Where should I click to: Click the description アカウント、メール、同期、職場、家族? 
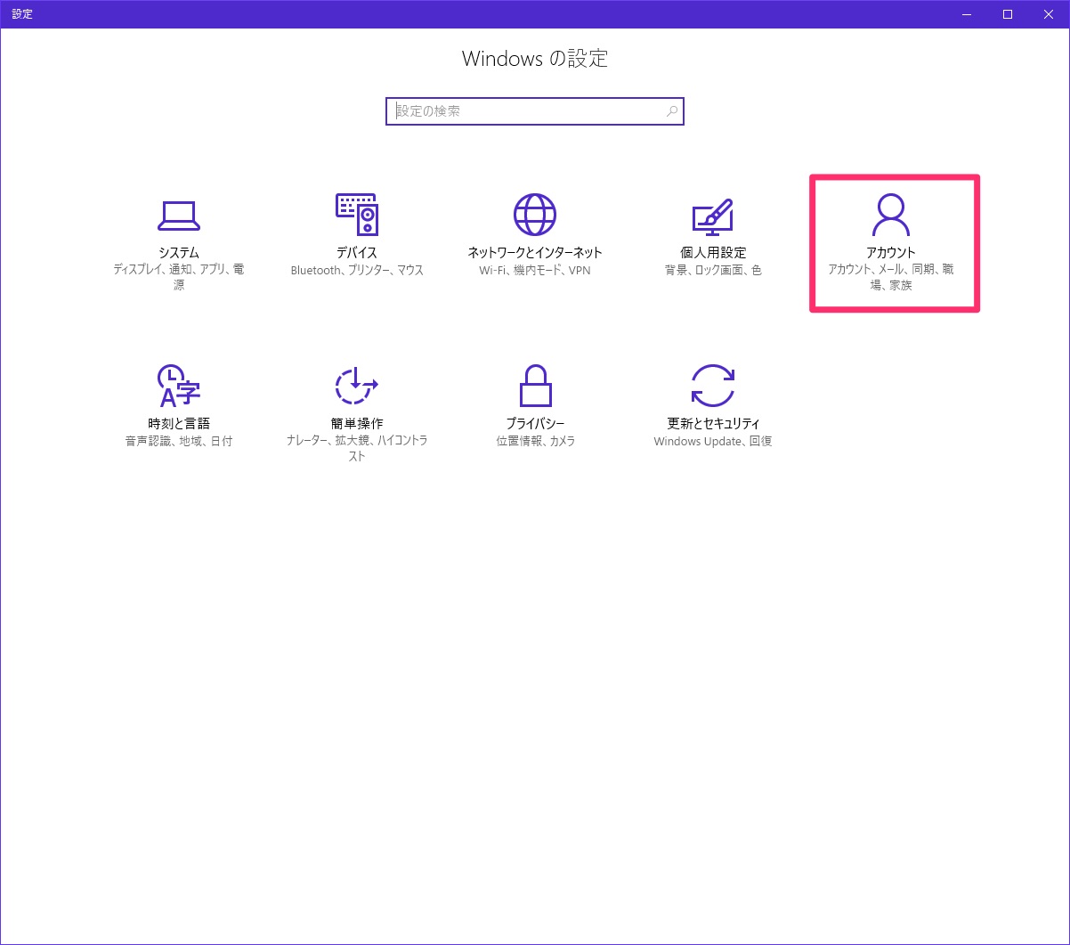[x=890, y=278]
